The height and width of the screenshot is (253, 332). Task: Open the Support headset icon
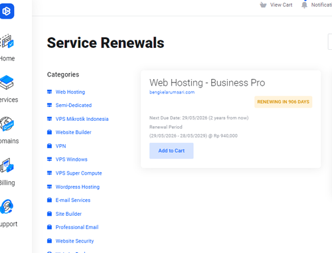pos(7,207)
